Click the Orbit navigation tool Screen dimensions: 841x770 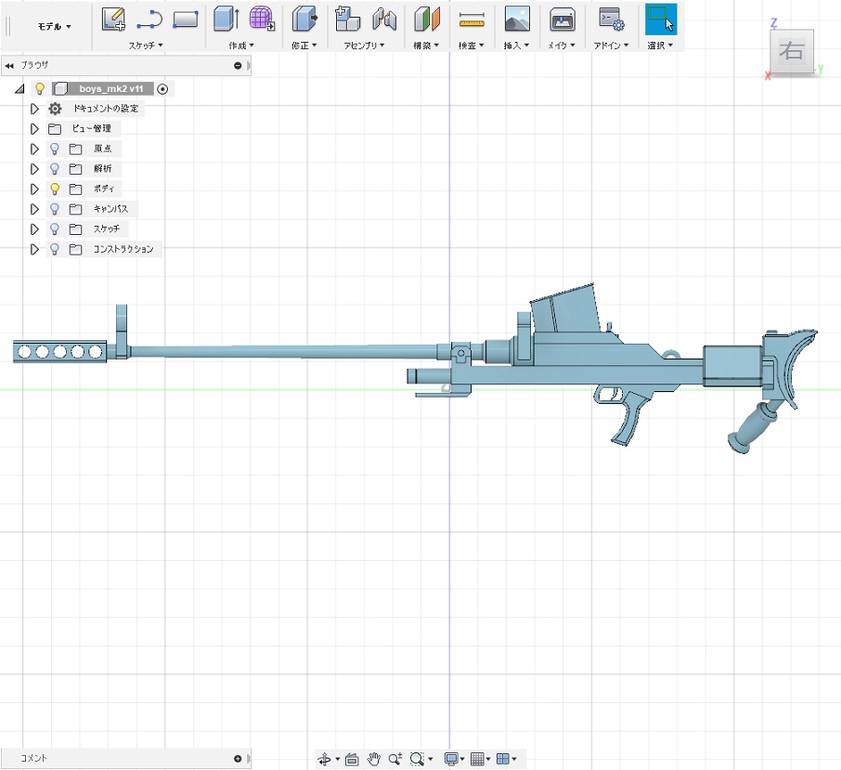pyautogui.click(x=324, y=759)
